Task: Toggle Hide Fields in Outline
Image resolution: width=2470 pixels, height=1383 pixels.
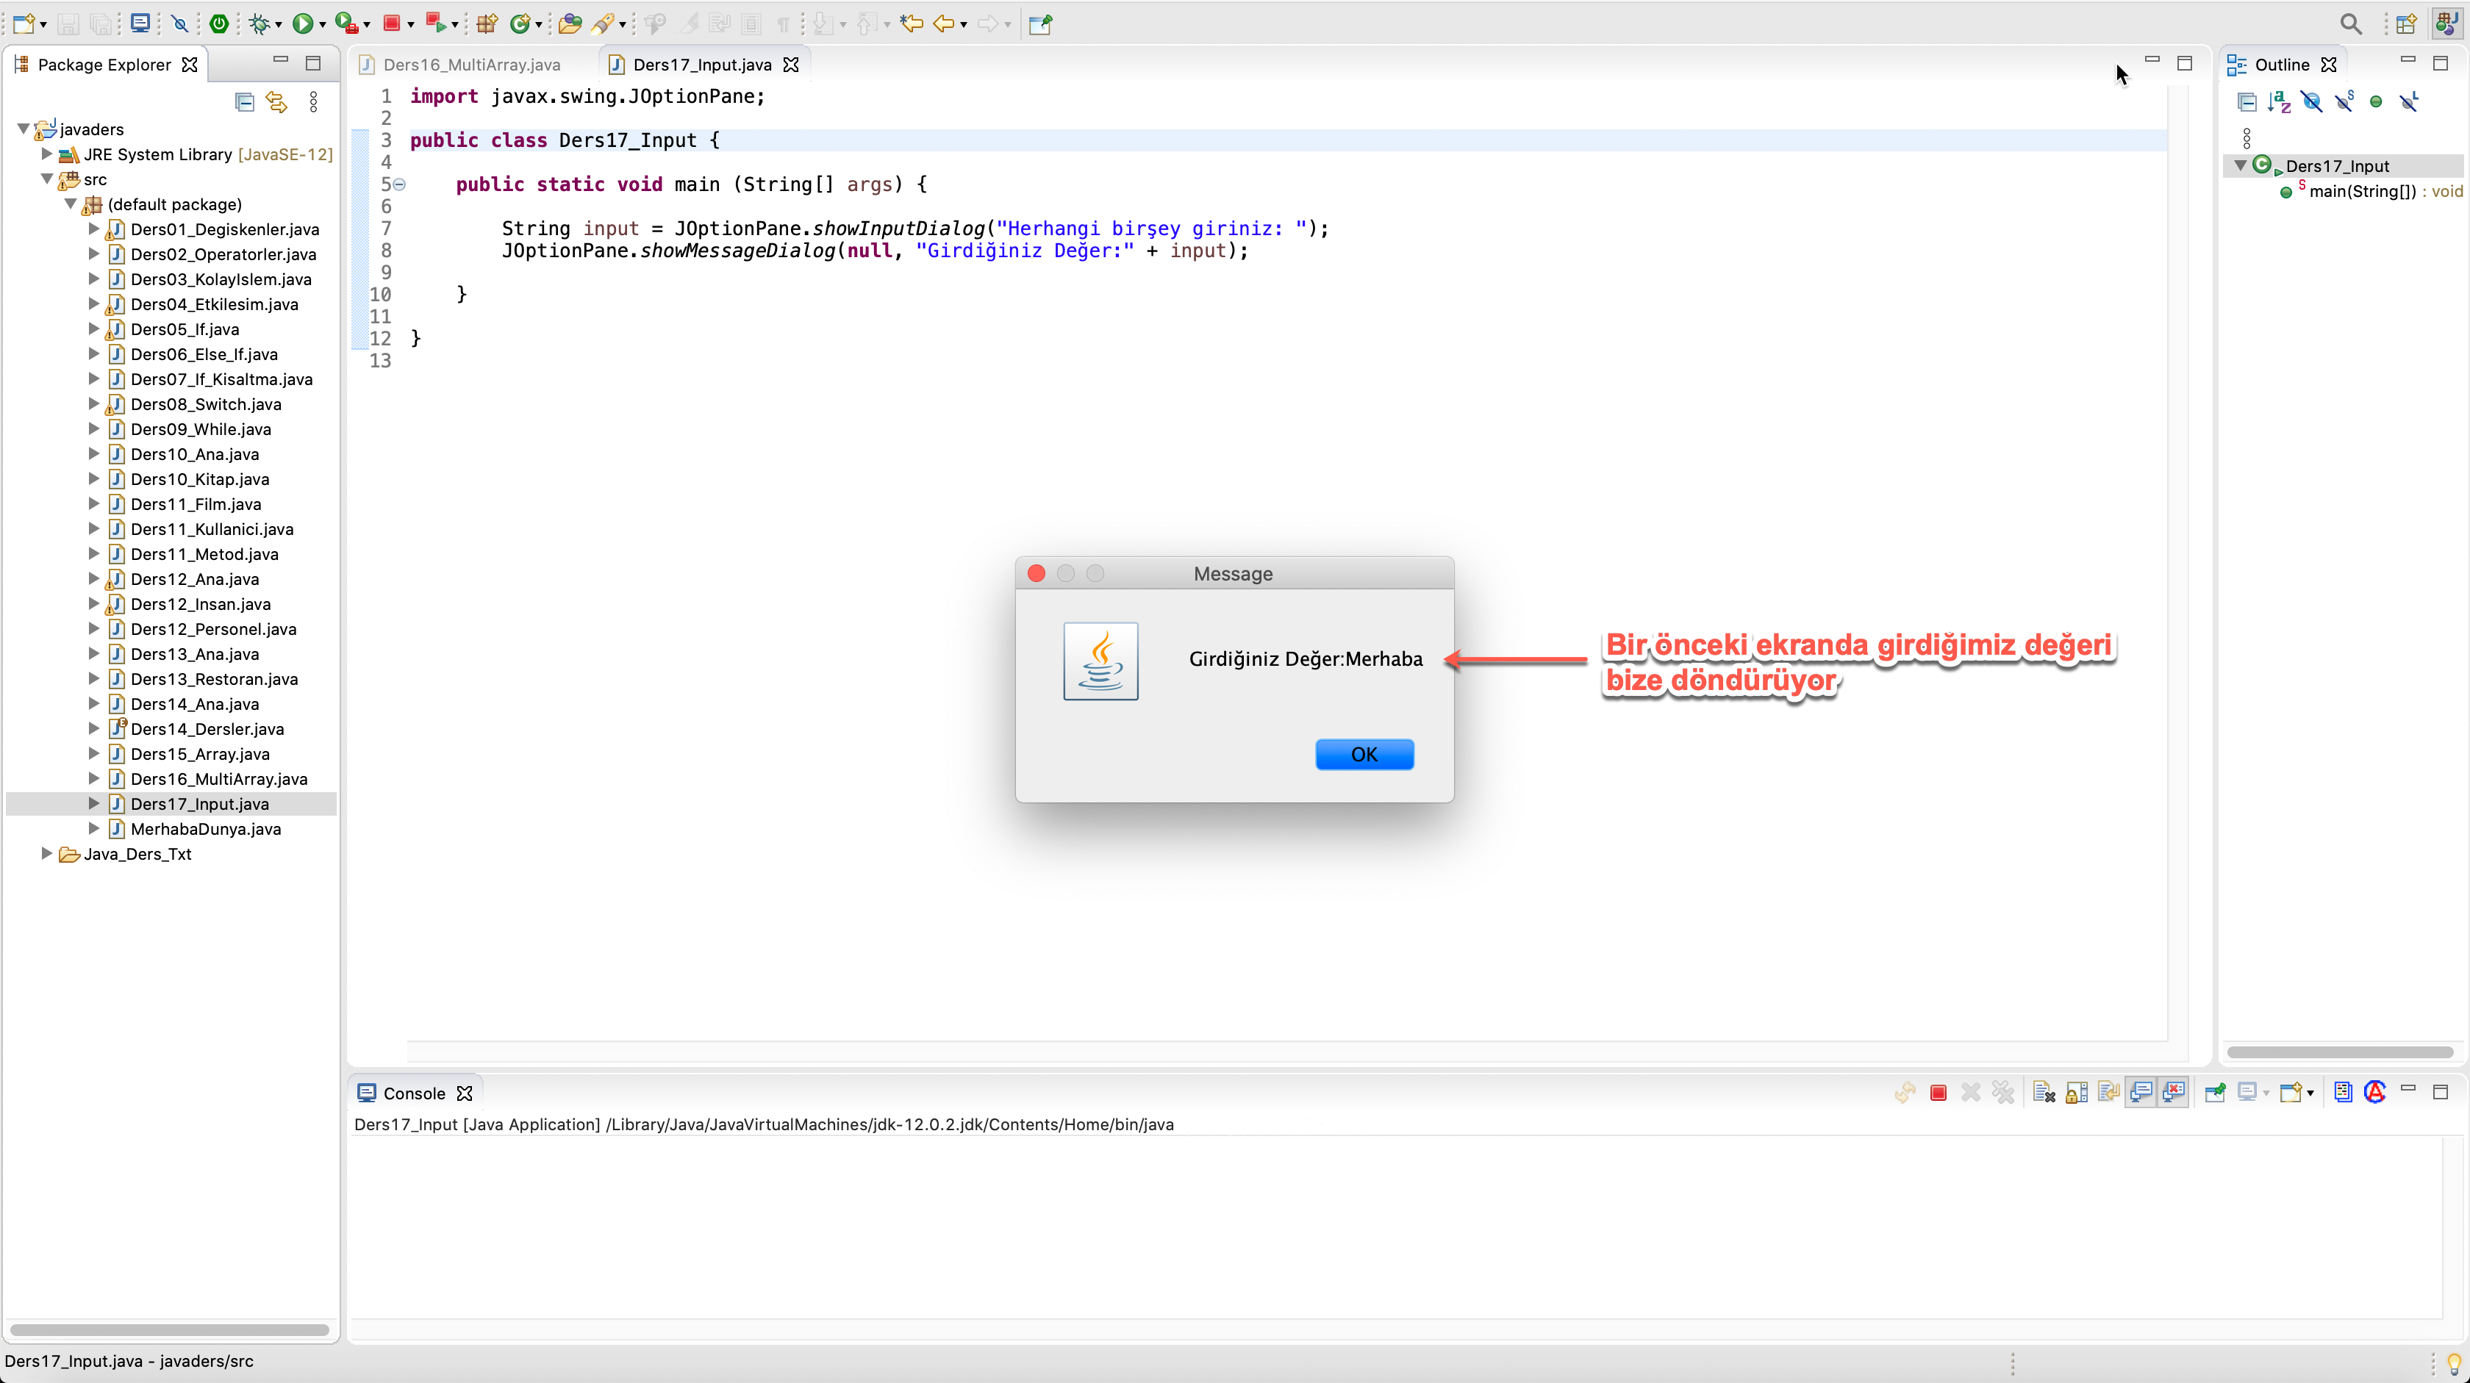Action: pyautogui.click(x=2312, y=101)
